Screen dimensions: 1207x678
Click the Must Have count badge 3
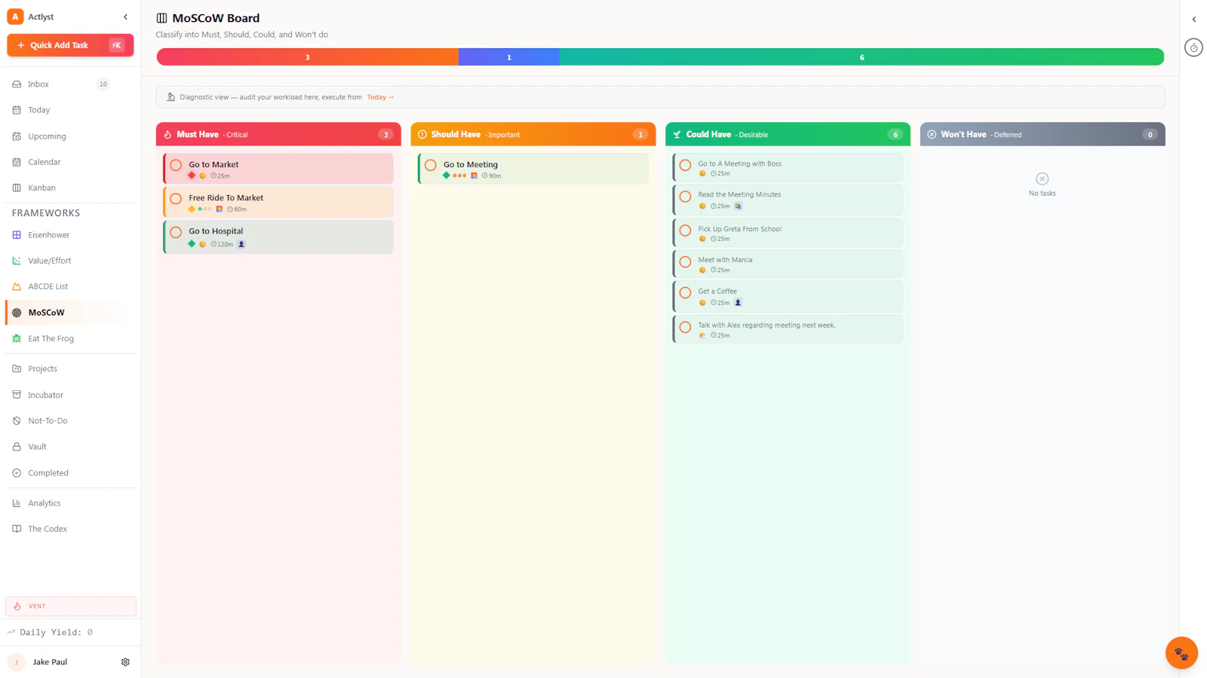(x=385, y=135)
